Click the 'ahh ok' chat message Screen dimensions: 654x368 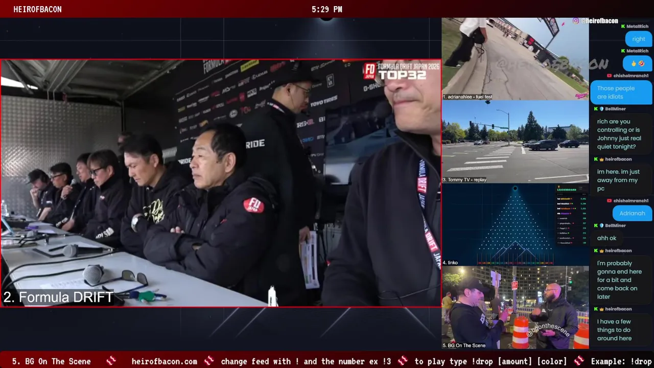pos(606,238)
